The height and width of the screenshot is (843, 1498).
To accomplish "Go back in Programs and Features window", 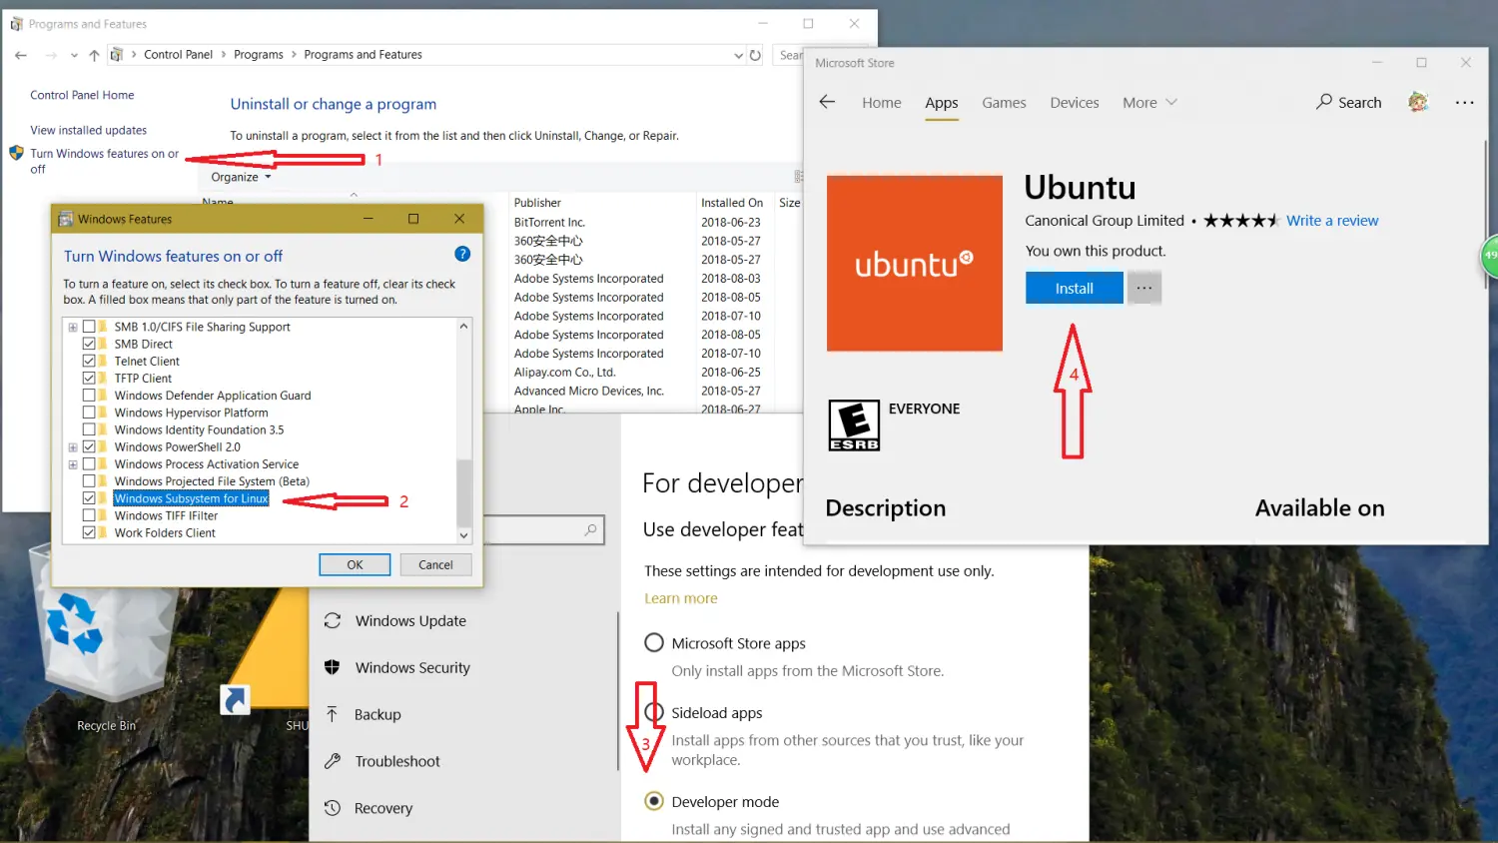I will [21, 55].
